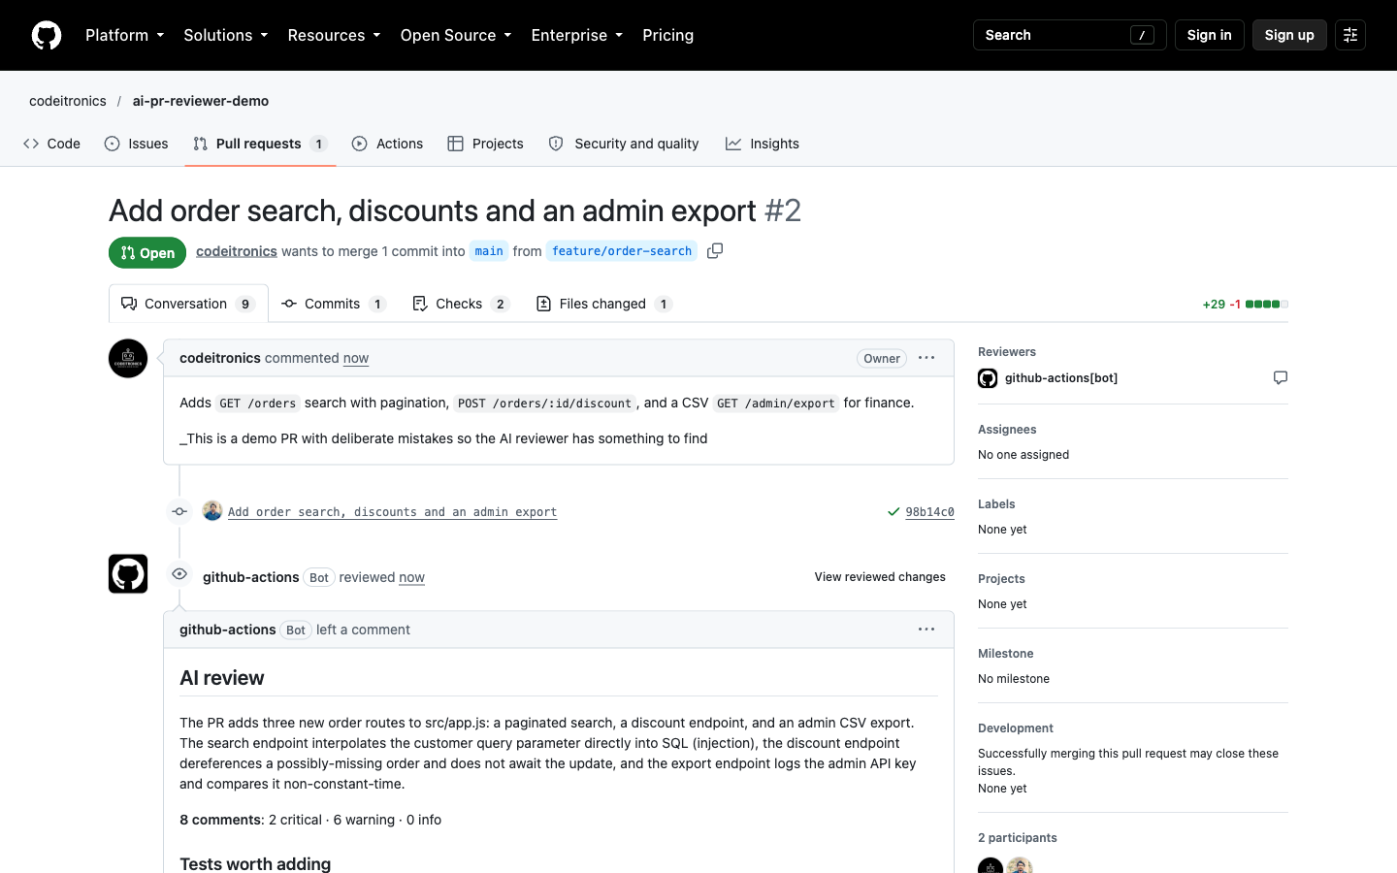Click the review comment icon next to github-actions[bot]

1281,377
